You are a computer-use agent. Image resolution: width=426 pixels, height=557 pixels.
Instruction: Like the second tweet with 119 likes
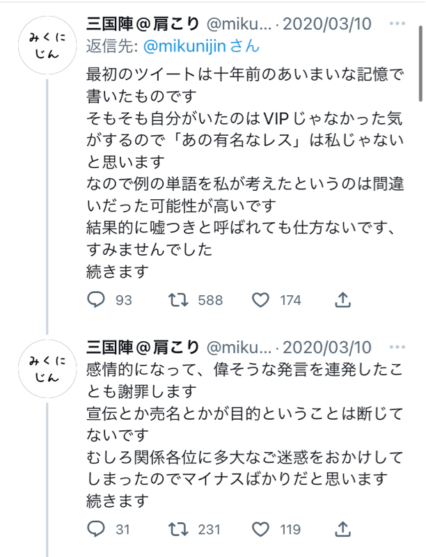pyautogui.click(x=260, y=530)
